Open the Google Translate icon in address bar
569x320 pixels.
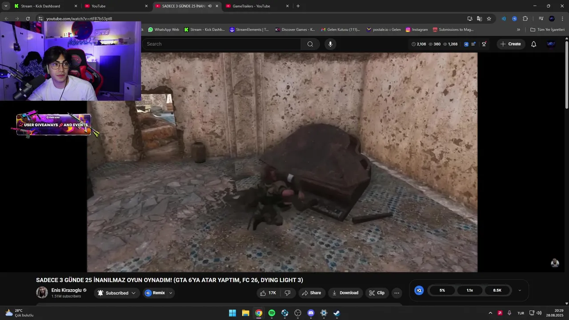pyautogui.click(x=479, y=19)
